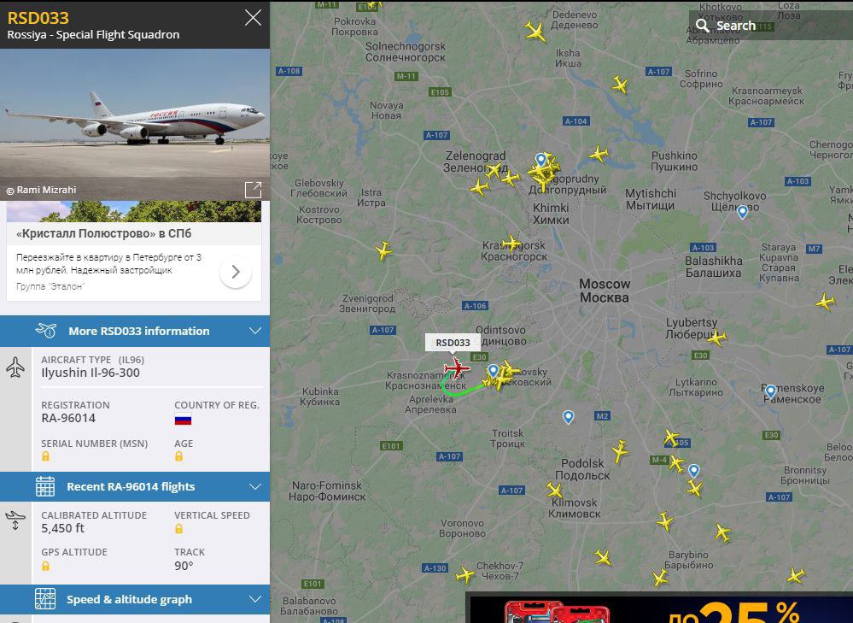This screenshot has height=623, width=853.
Task: Click the locked Serial Number padlock icon
Action: (46, 456)
